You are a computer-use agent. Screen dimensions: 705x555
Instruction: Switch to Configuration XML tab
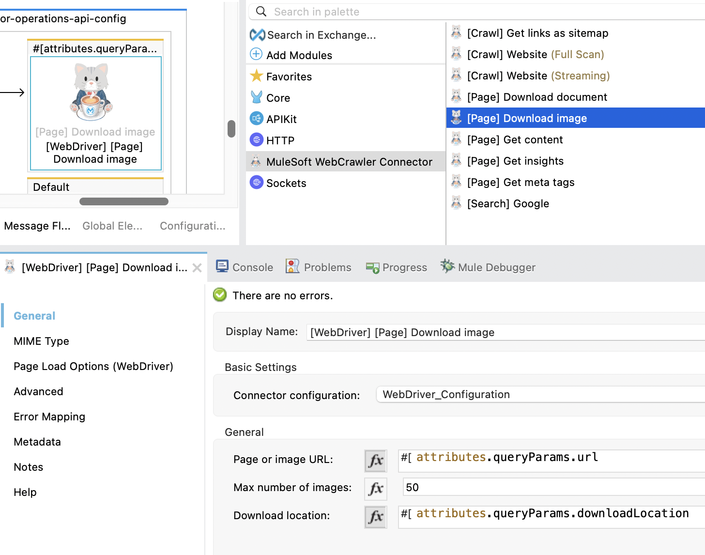[x=193, y=226]
